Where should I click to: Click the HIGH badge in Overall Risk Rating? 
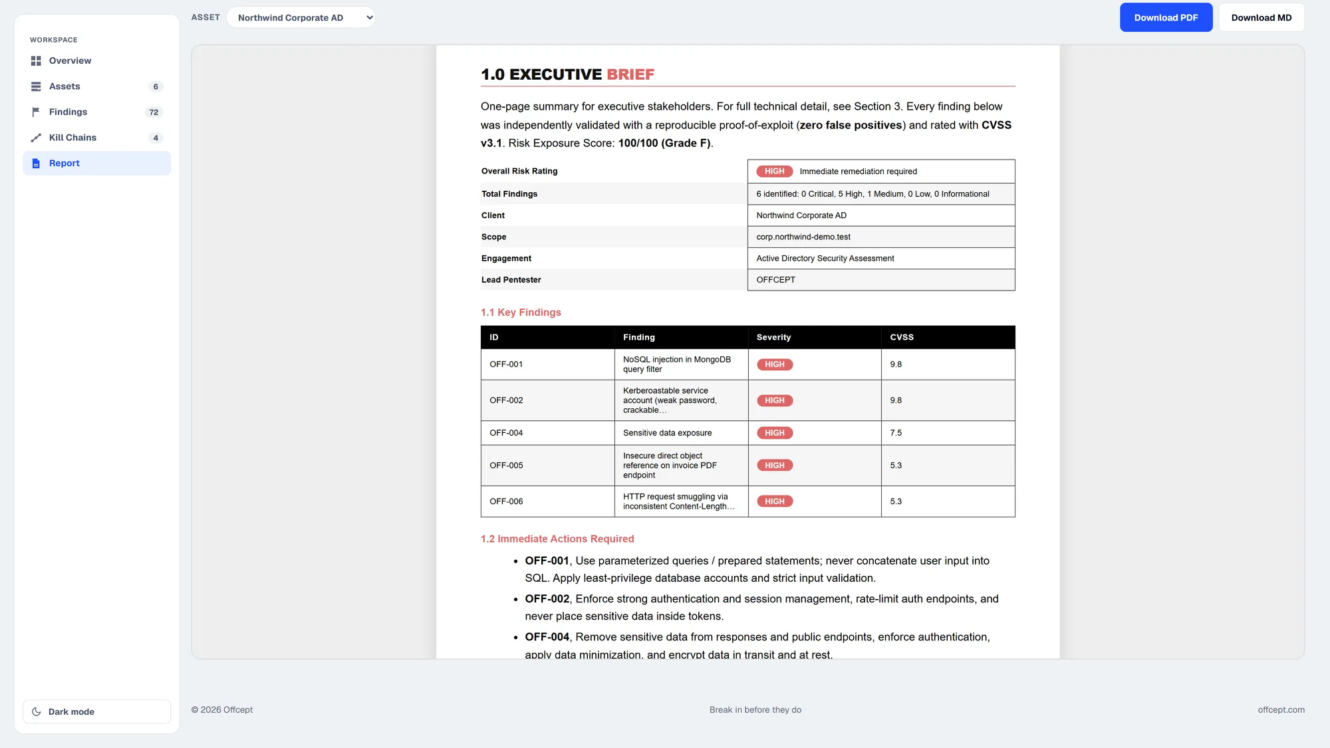click(x=774, y=172)
